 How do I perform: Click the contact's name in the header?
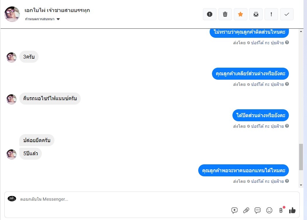pyautogui.click(x=57, y=10)
